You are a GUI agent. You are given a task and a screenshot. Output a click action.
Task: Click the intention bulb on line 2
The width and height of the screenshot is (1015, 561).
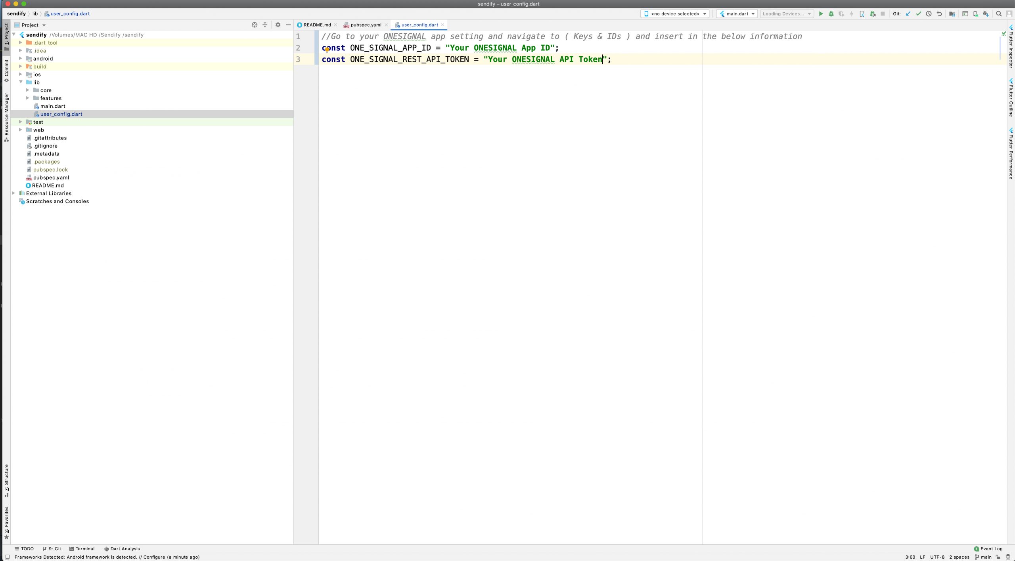point(327,50)
